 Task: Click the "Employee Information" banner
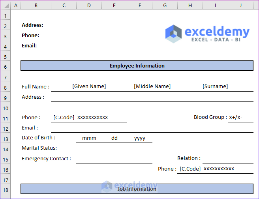137,66
